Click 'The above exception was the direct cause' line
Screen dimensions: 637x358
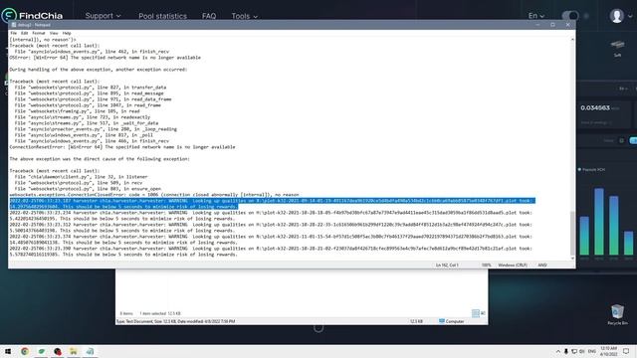tap(100, 159)
